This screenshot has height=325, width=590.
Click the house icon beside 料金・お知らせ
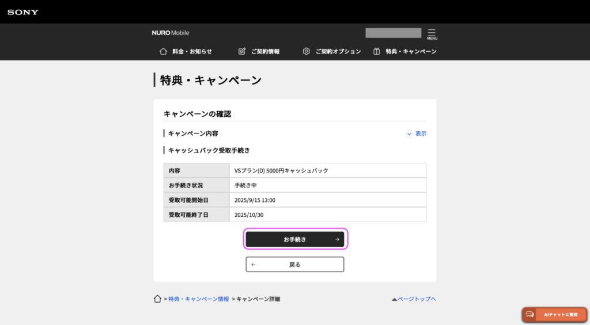point(163,51)
